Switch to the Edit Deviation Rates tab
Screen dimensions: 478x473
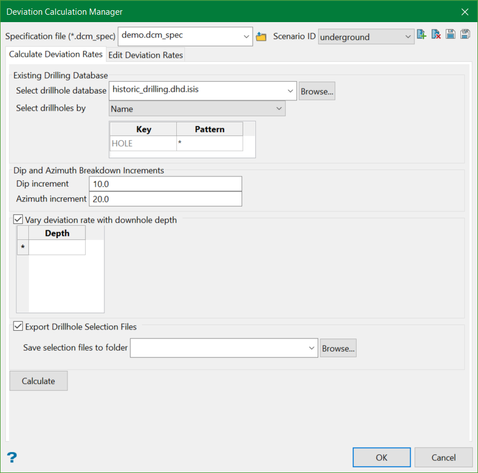click(146, 55)
